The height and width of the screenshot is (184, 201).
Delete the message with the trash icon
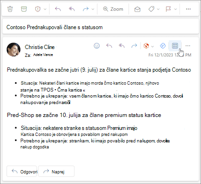[x=10, y=9]
